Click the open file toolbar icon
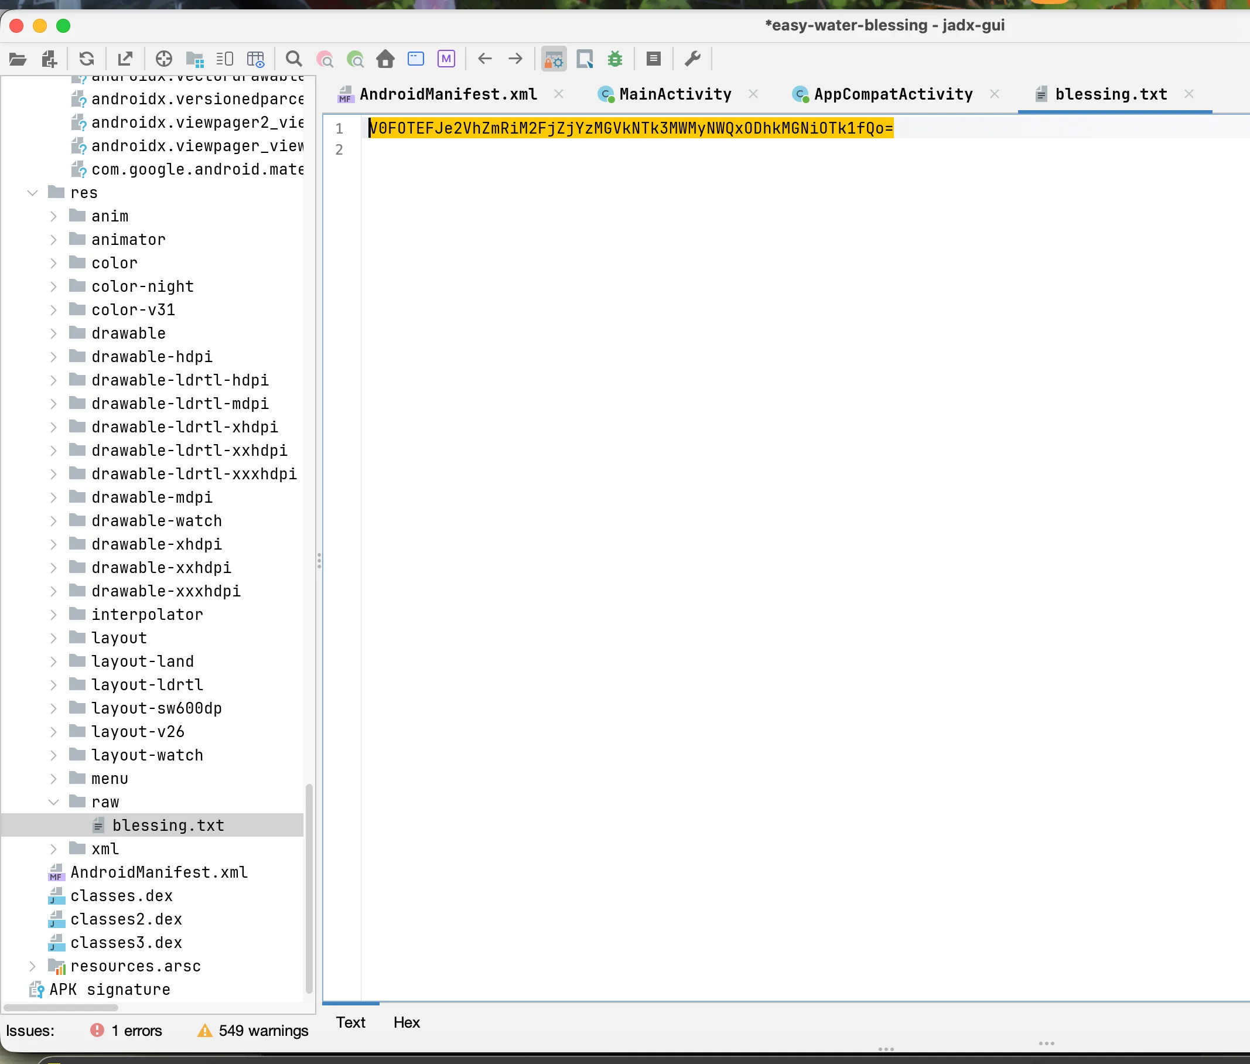This screenshot has width=1250, height=1064. [18, 59]
